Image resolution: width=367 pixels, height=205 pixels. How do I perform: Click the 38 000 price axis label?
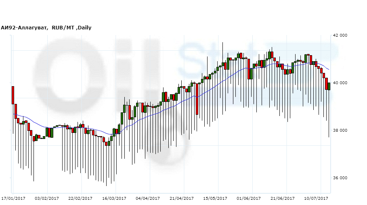[x=340, y=130]
